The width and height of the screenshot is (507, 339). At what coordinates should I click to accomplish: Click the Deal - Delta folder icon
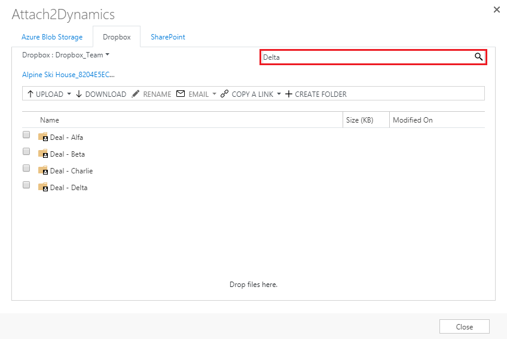pyautogui.click(x=43, y=187)
